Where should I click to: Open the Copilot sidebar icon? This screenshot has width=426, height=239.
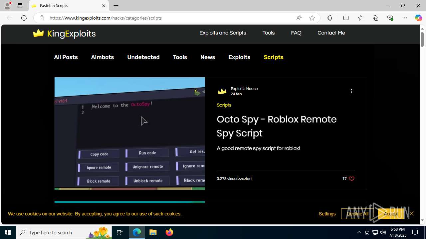point(418,18)
